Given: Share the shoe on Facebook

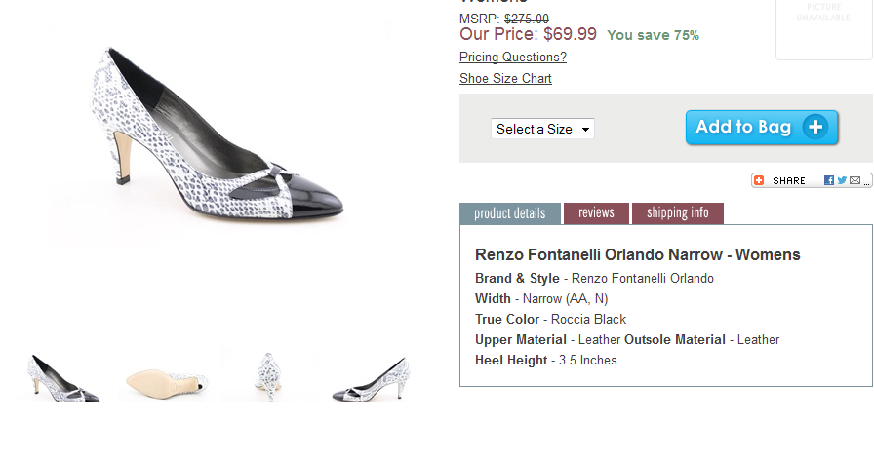Looking at the screenshot, I should click(829, 180).
